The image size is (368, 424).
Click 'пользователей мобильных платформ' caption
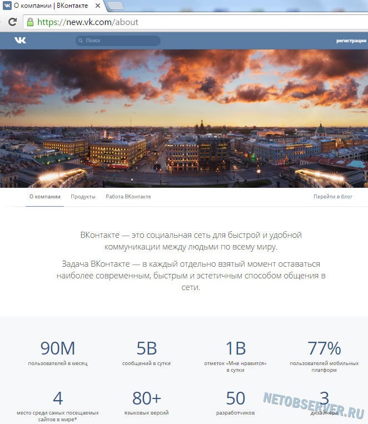pyautogui.click(x=324, y=367)
